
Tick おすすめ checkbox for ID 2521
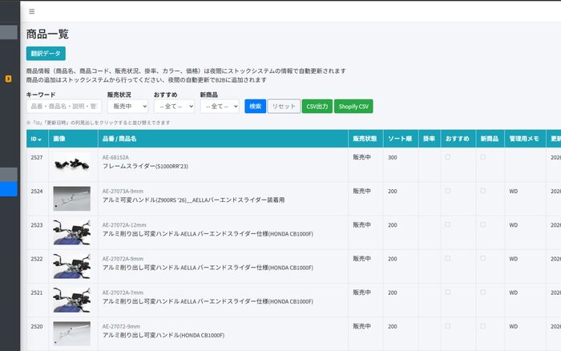click(447, 292)
